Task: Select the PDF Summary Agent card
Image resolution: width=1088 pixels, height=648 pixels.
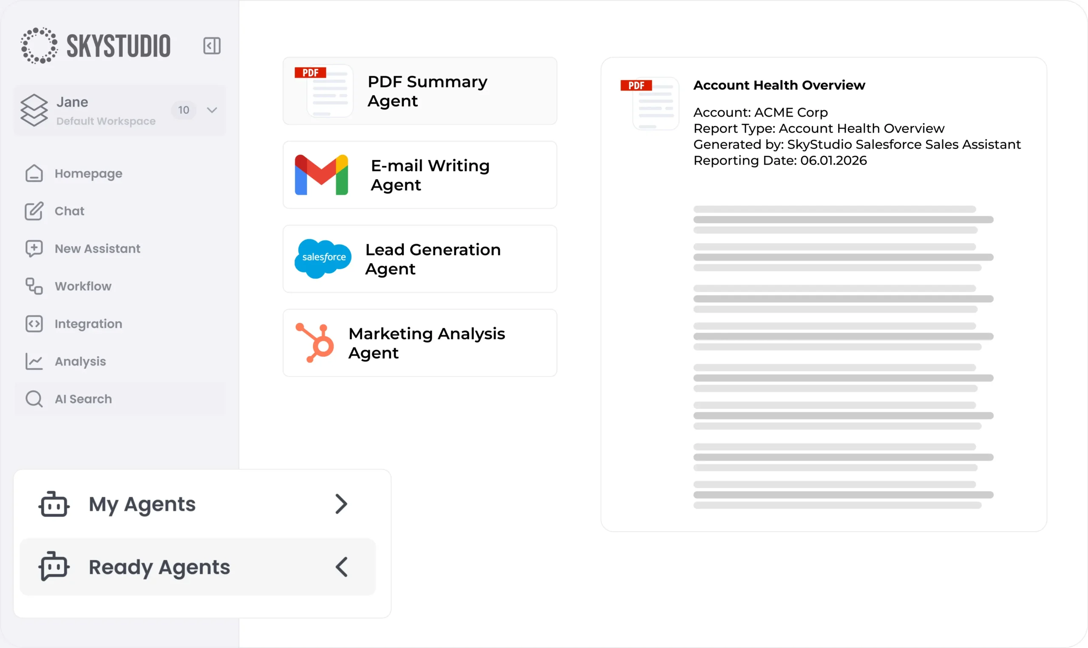Action: click(419, 91)
